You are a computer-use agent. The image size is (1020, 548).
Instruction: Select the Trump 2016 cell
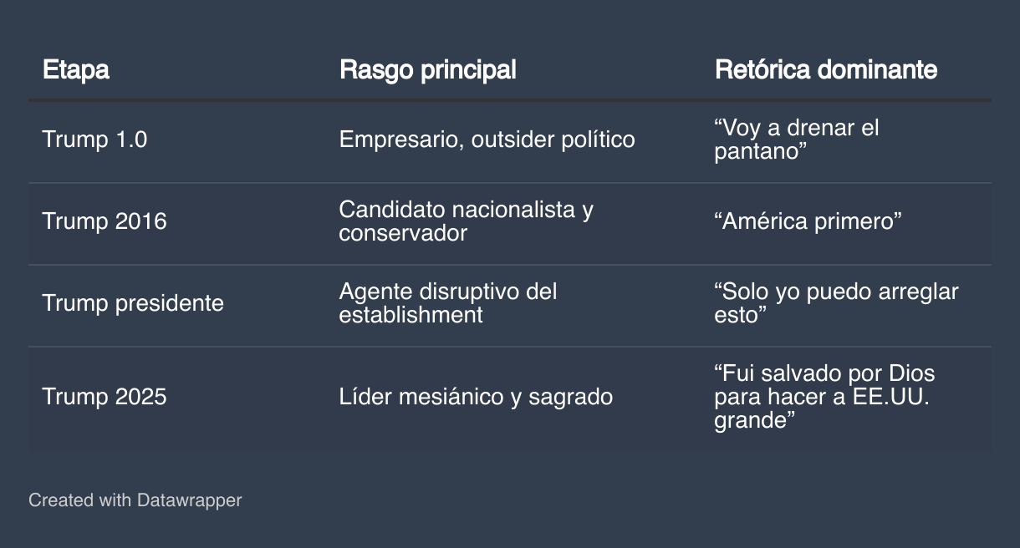tap(105, 221)
